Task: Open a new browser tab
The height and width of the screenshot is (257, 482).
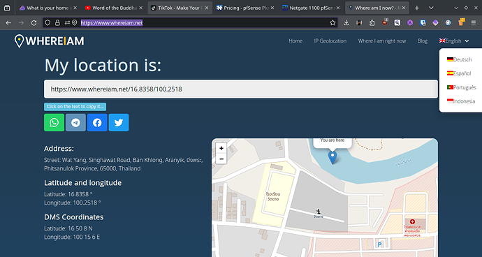Action: pos(417,8)
